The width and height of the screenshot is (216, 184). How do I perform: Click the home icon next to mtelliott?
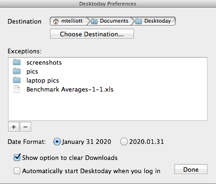(x=56, y=21)
